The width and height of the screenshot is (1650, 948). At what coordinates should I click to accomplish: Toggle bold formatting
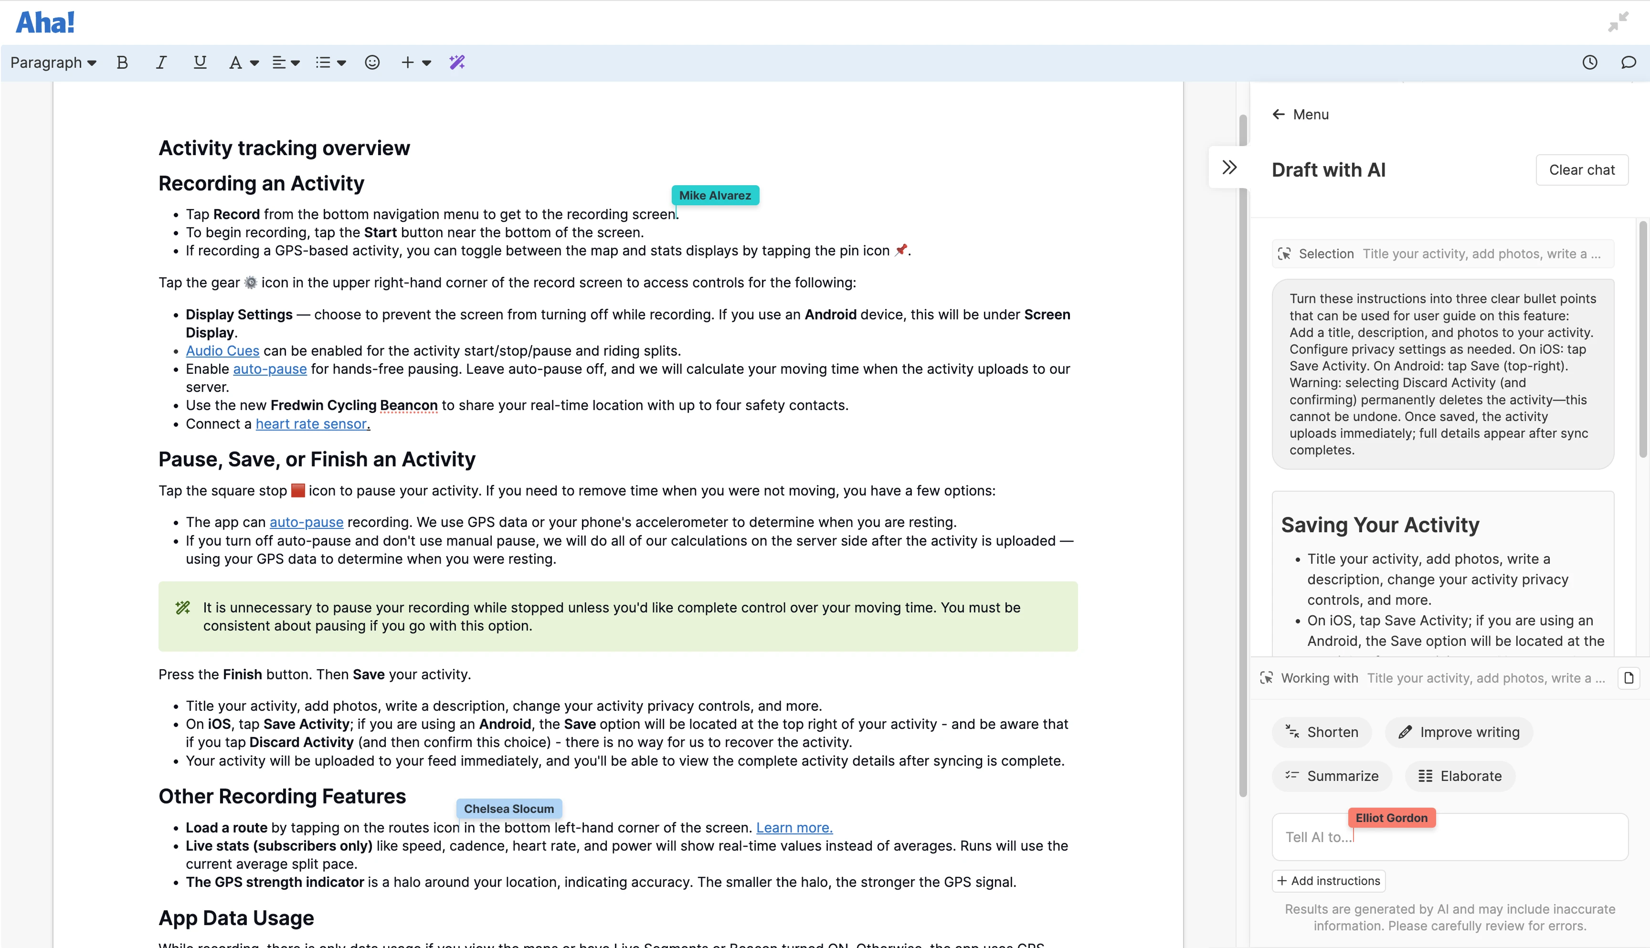tap(122, 63)
